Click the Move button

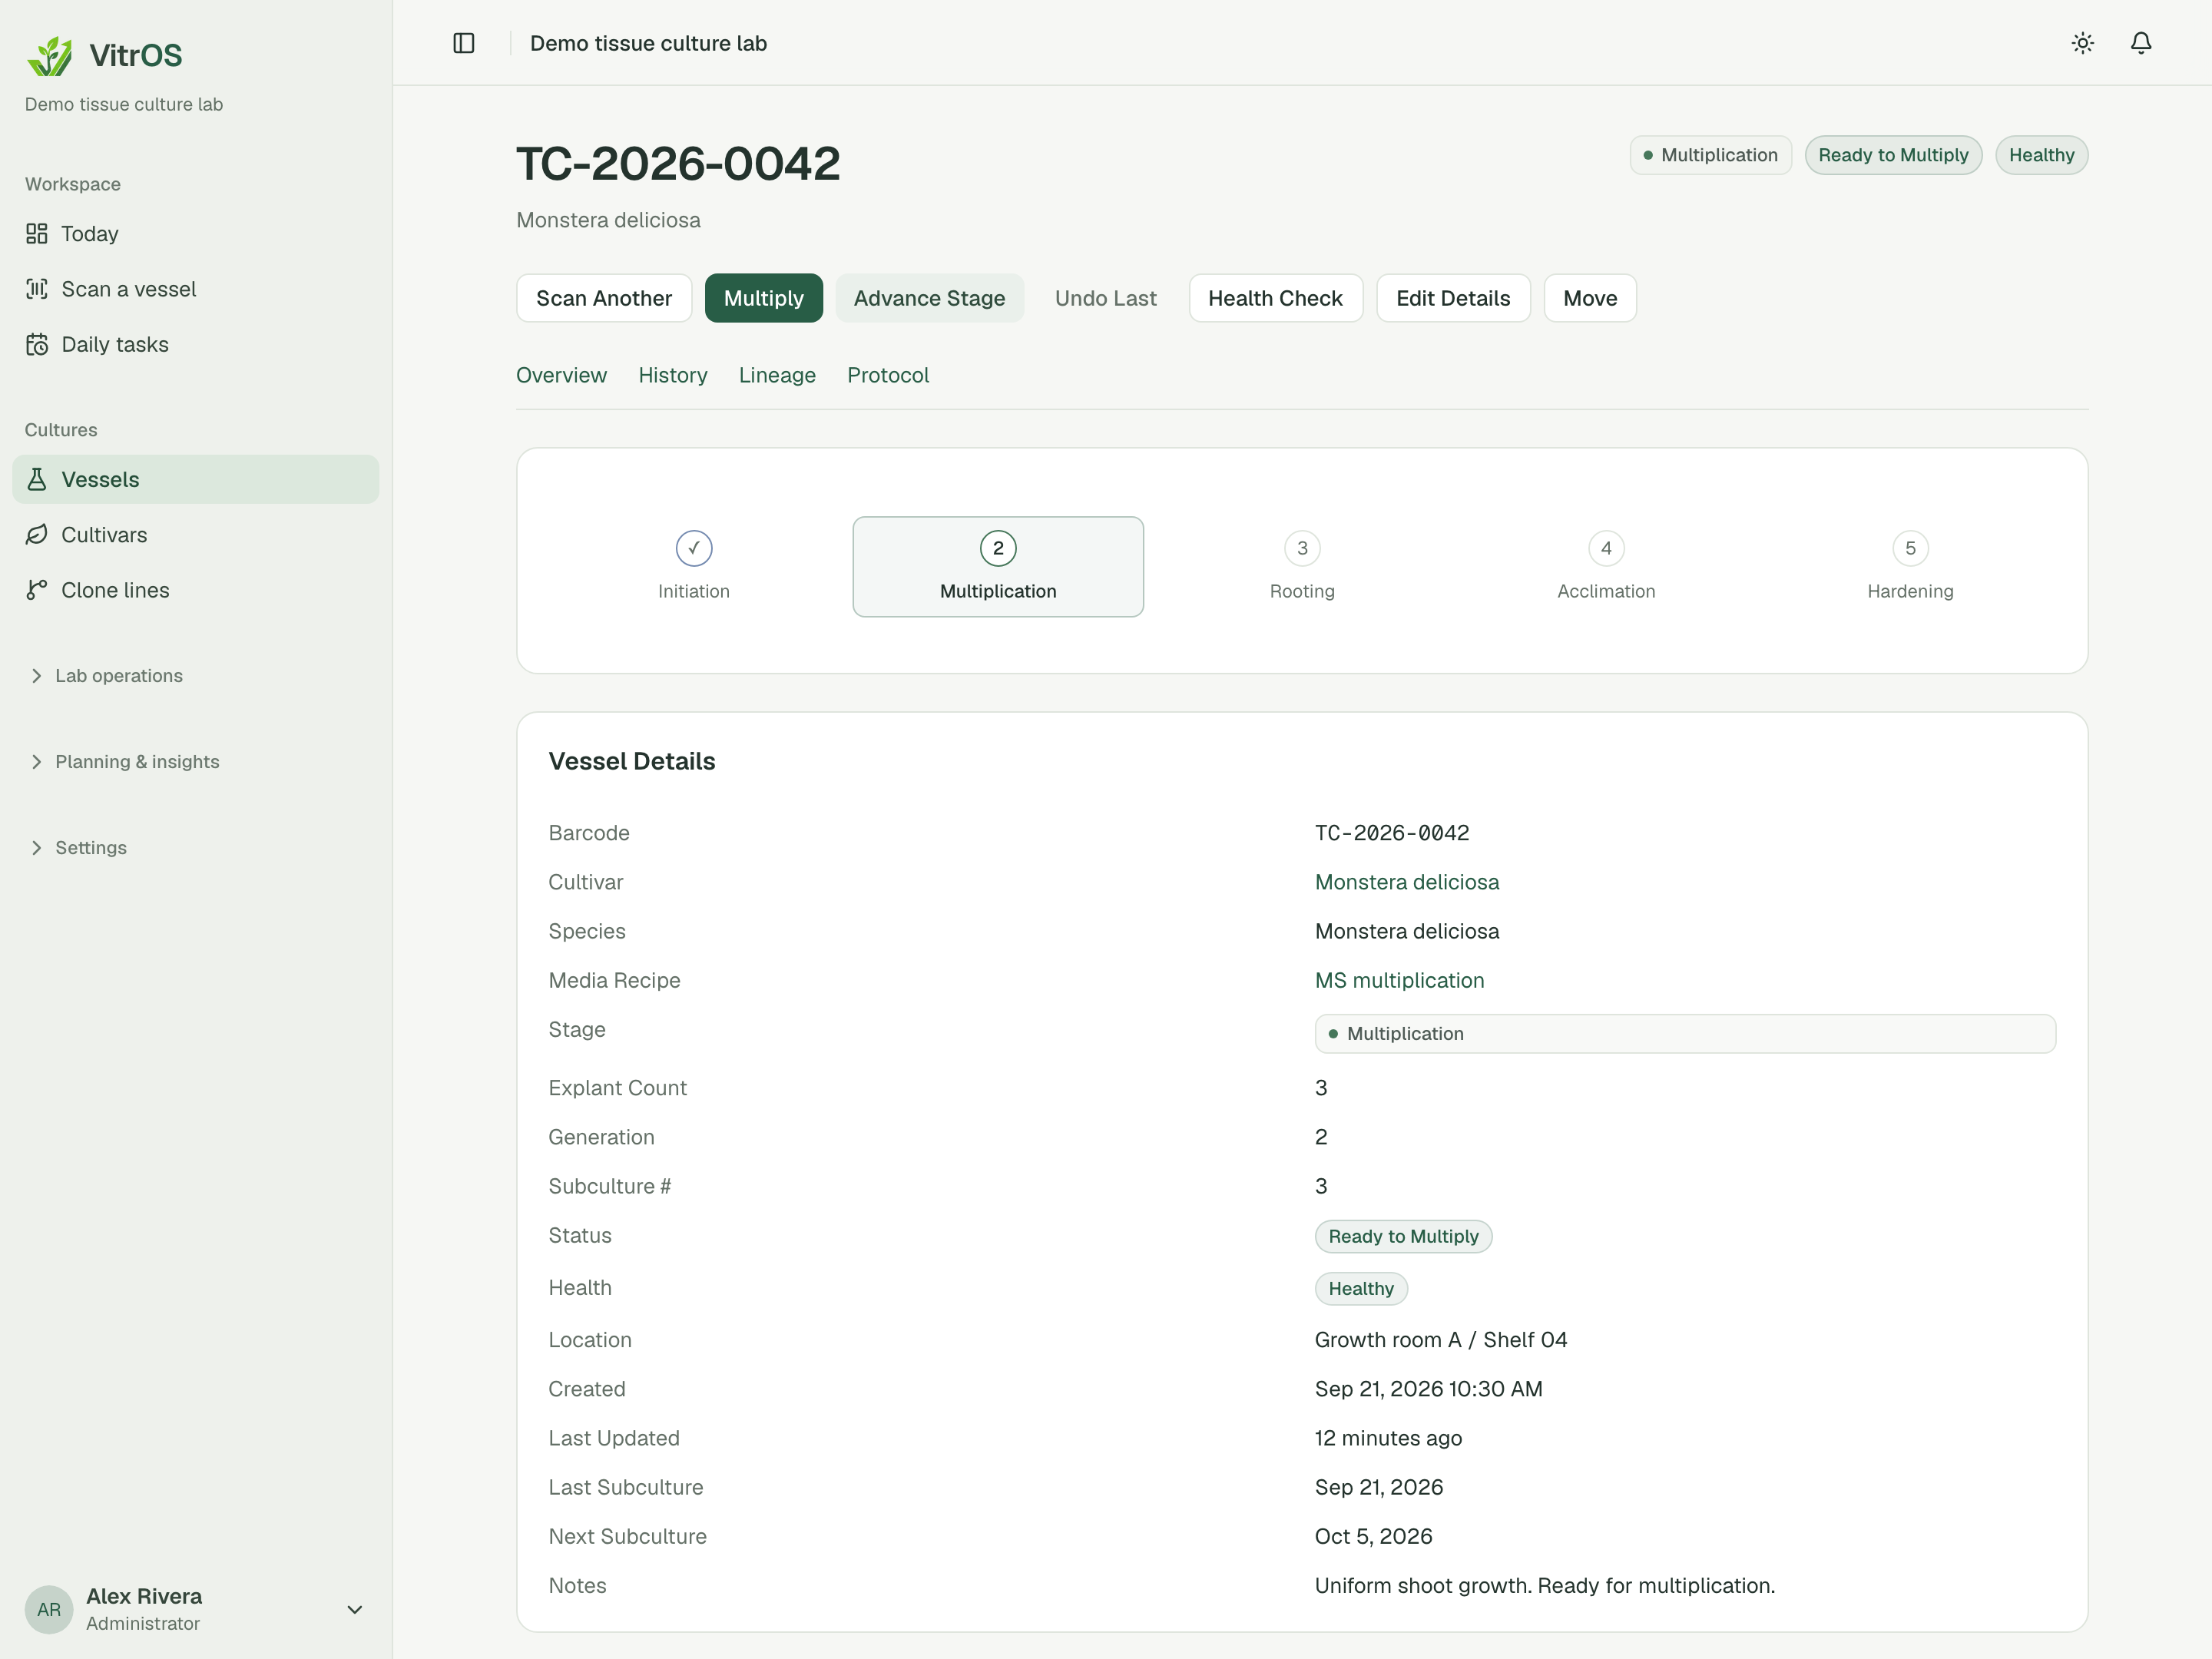[x=1590, y=298]
